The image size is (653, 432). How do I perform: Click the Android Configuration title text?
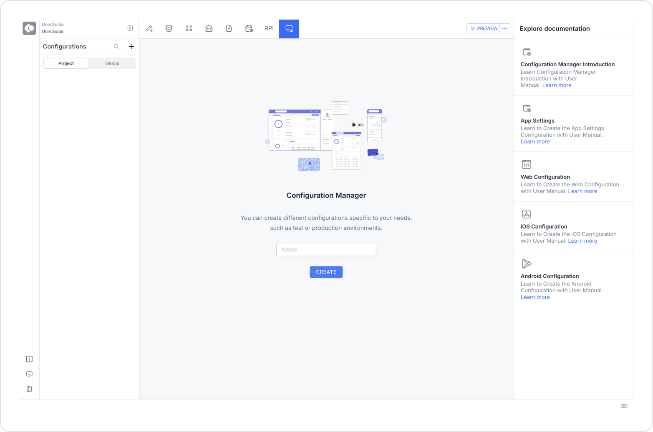[550, 276]
